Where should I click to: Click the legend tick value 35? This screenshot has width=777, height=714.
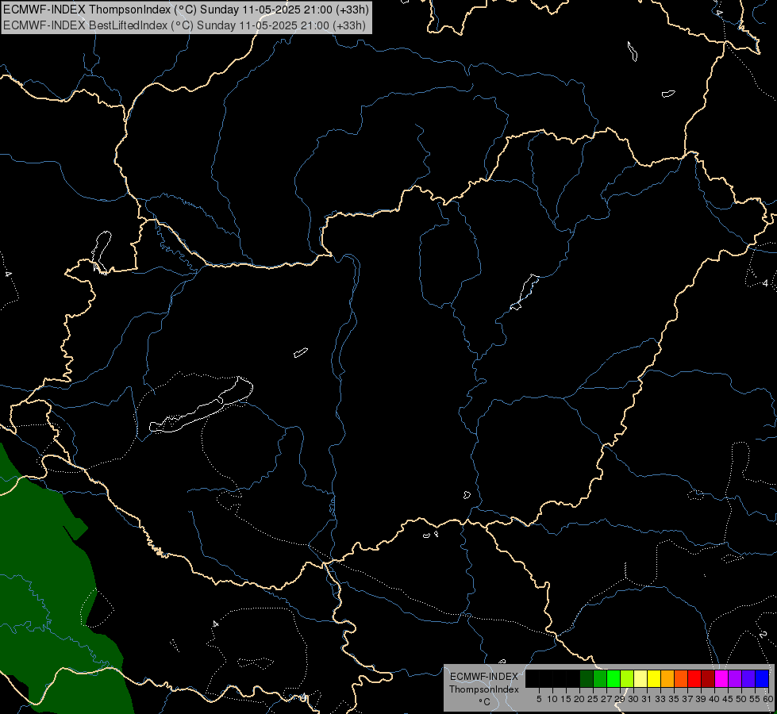tap(674, 699)
